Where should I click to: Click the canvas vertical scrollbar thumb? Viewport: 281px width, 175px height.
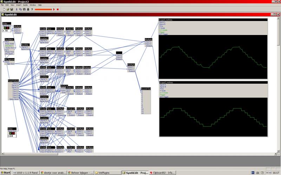tap(278, 32)
